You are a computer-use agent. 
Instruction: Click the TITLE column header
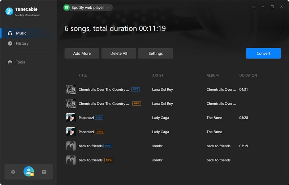coord(83,75)
